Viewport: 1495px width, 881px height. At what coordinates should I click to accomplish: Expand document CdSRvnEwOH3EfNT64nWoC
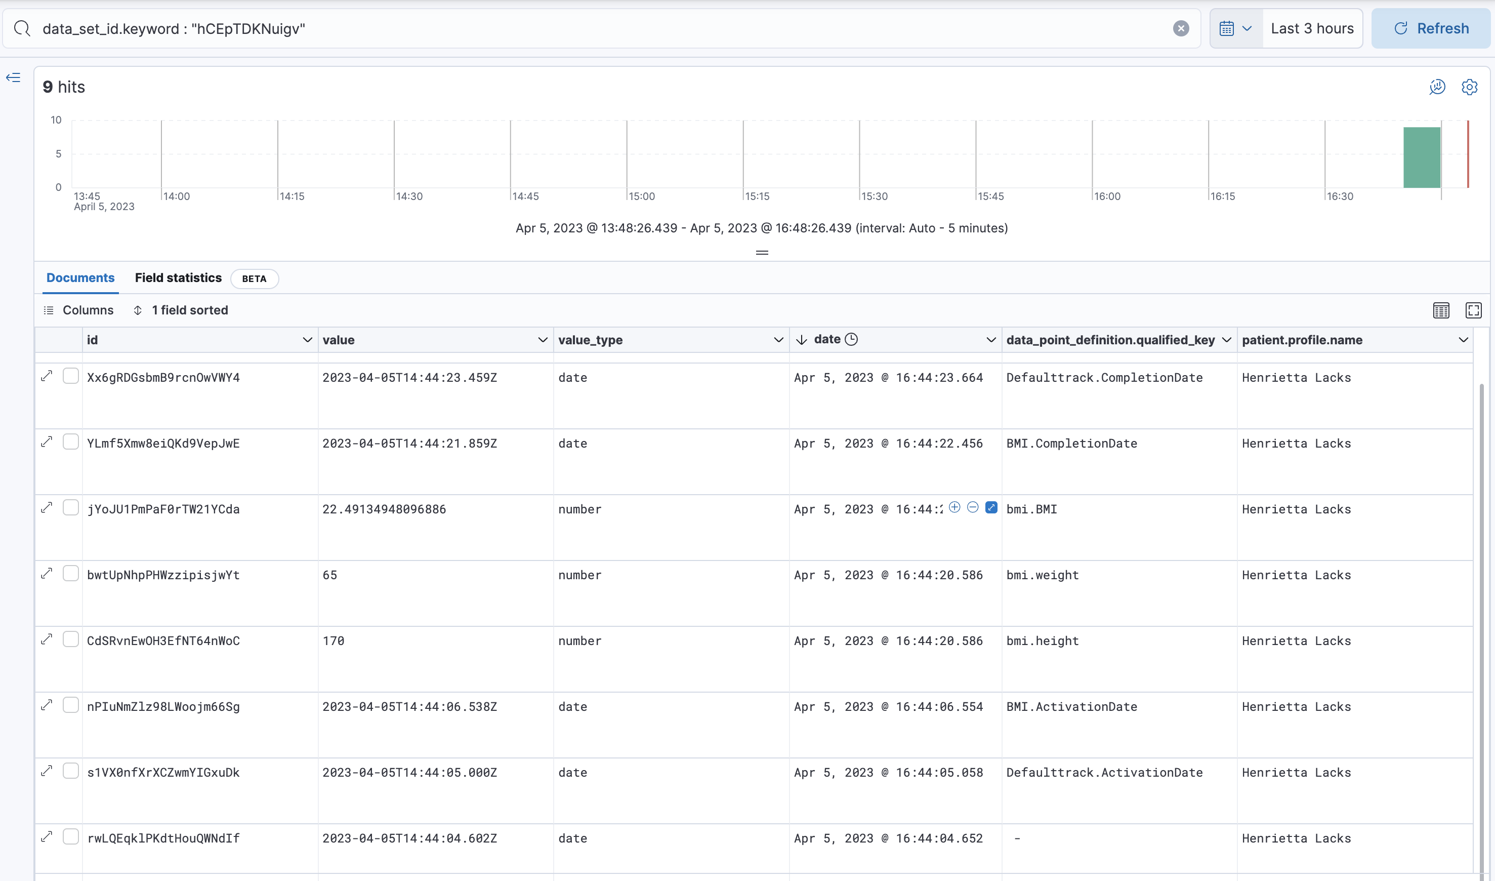[x=47, y=639]
